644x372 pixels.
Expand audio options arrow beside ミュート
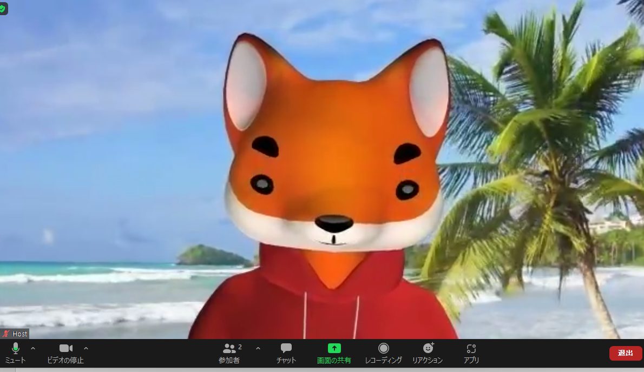[33, 349]
